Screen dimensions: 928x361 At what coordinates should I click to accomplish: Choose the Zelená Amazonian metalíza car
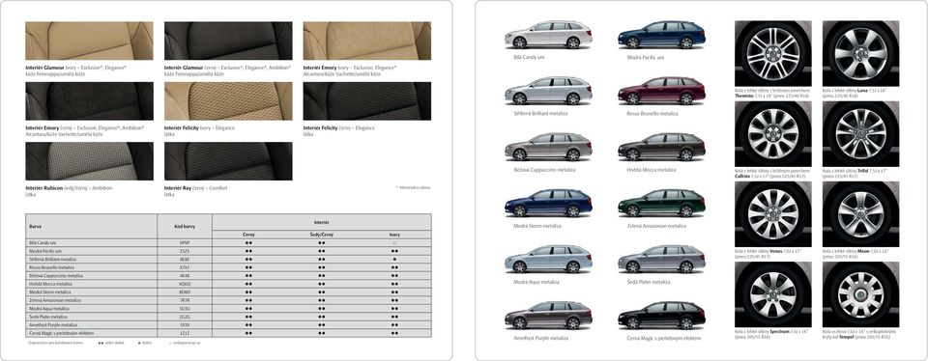click(661, 204)
